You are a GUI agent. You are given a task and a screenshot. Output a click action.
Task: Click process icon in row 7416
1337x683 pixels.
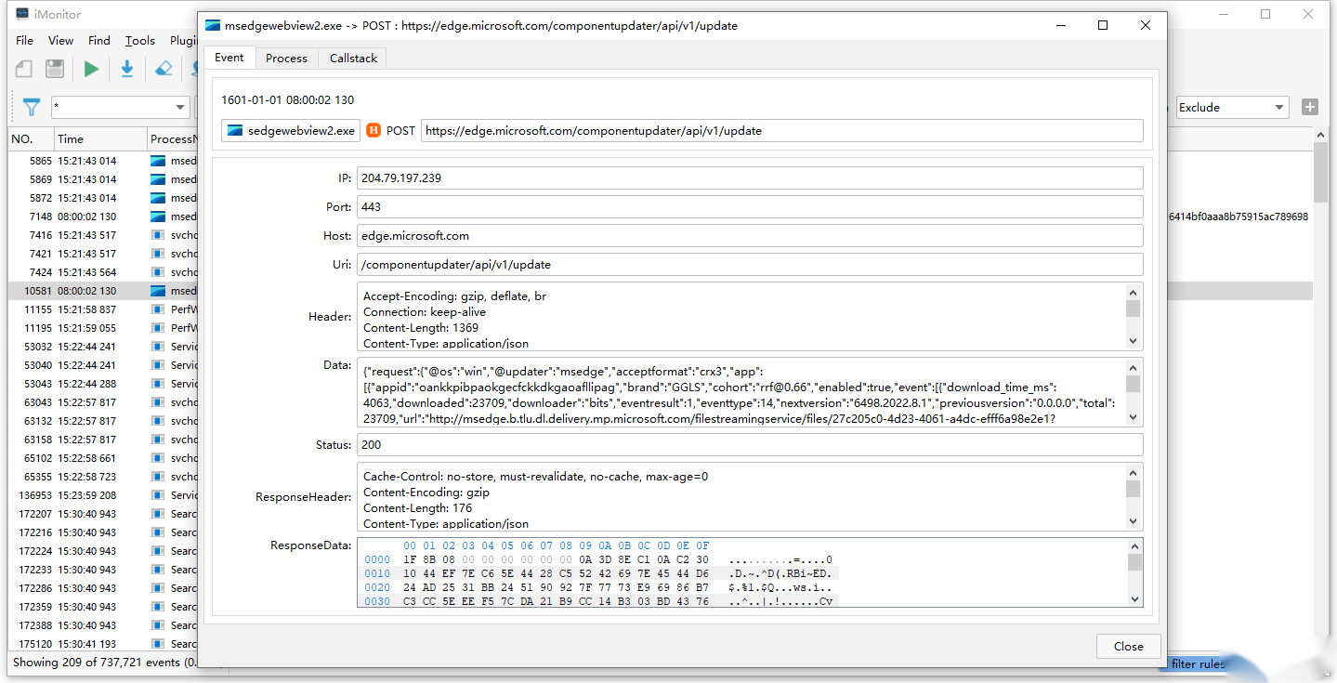click(x=158, y=235)
